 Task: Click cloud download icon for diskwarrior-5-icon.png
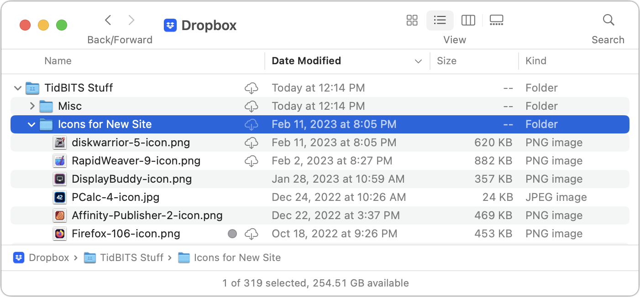coord(251,143)
